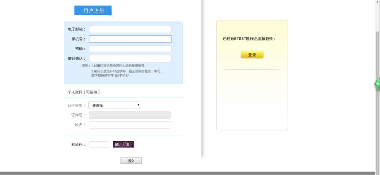Click the 姓名 name input box

(130, 125)
